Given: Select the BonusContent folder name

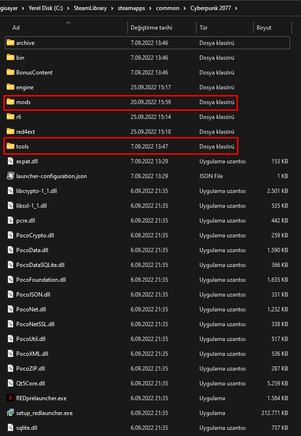Looking at the screenshot, I should [34, 72].
